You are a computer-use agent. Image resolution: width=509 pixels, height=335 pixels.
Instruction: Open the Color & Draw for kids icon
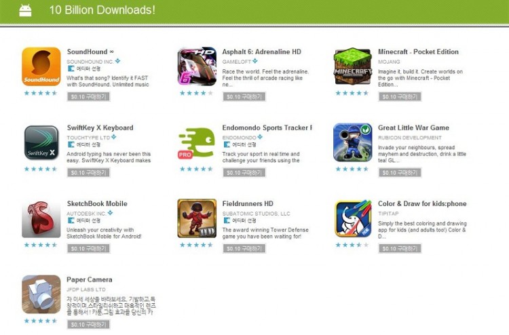tap(352, 218)
